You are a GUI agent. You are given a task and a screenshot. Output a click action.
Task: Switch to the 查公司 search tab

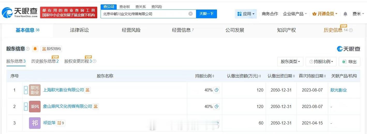[x=109, y=7]
